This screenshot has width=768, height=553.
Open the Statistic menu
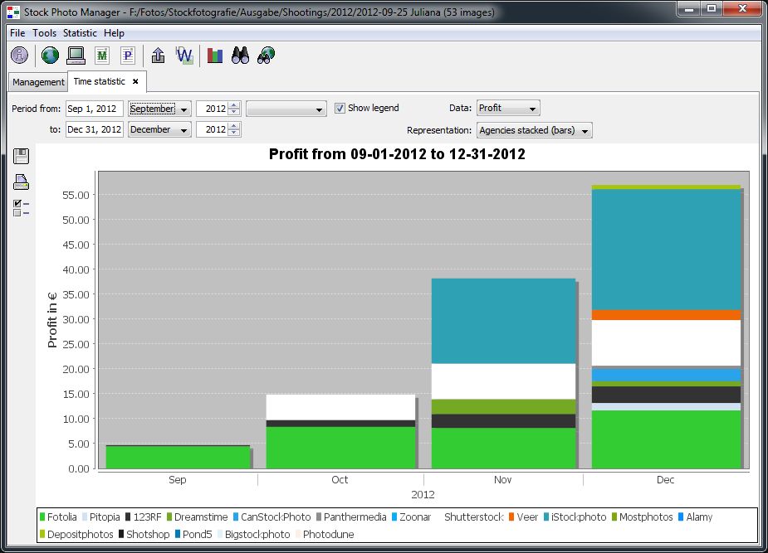click(x=80, y=33)
